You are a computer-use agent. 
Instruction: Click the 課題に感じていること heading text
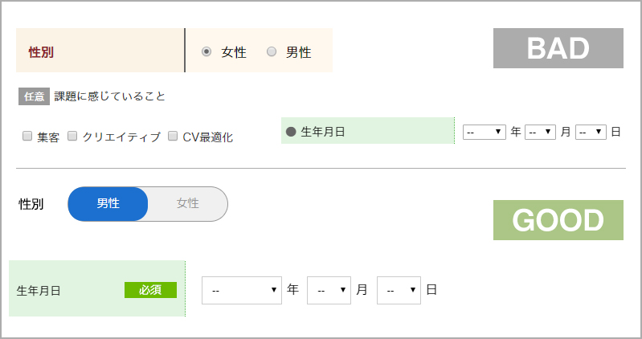pos(109,96)
